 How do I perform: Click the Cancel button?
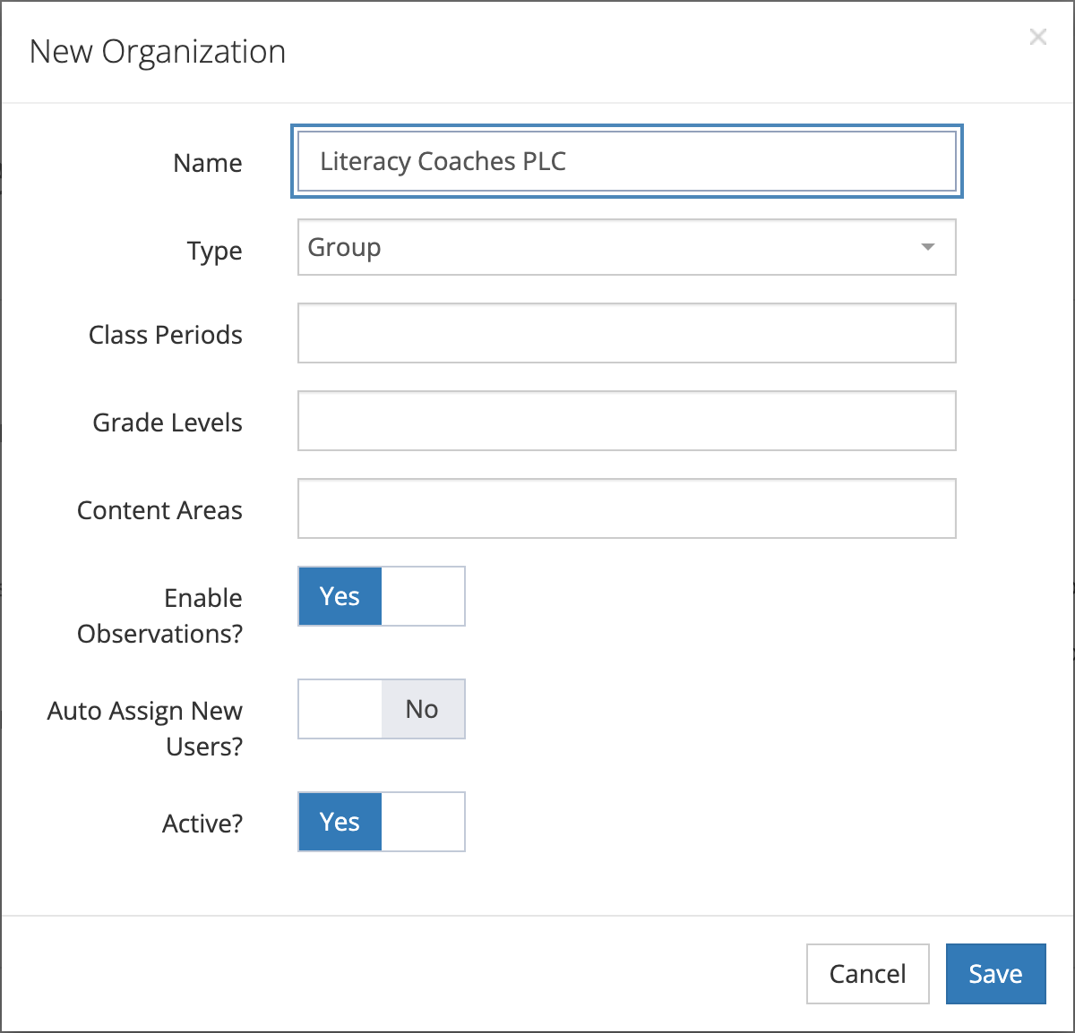868,974
